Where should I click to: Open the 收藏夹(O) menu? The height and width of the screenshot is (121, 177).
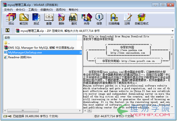[47, 10]
